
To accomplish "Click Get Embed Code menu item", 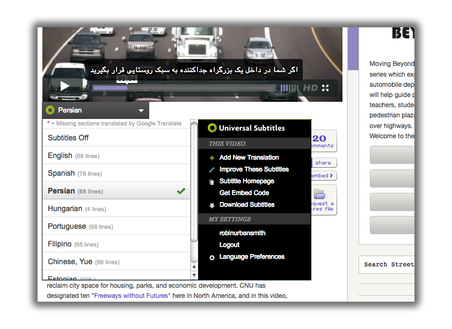I will coord(244,193).
